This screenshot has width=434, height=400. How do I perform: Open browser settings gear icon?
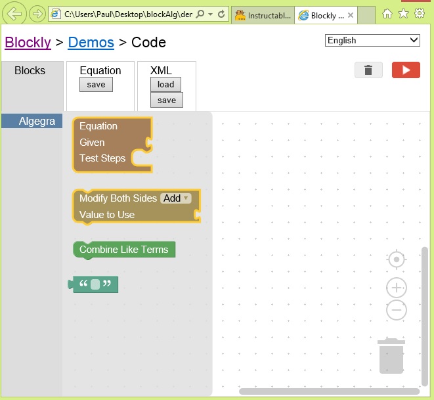coord(420,13)
